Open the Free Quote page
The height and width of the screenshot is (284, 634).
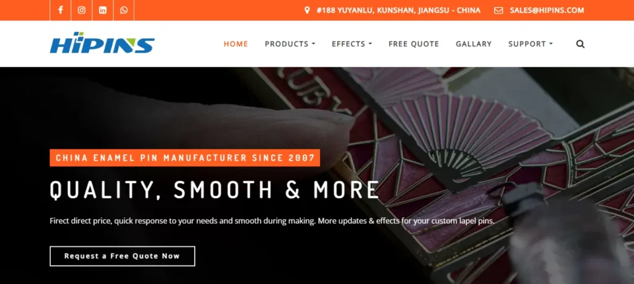click(414, 44)
